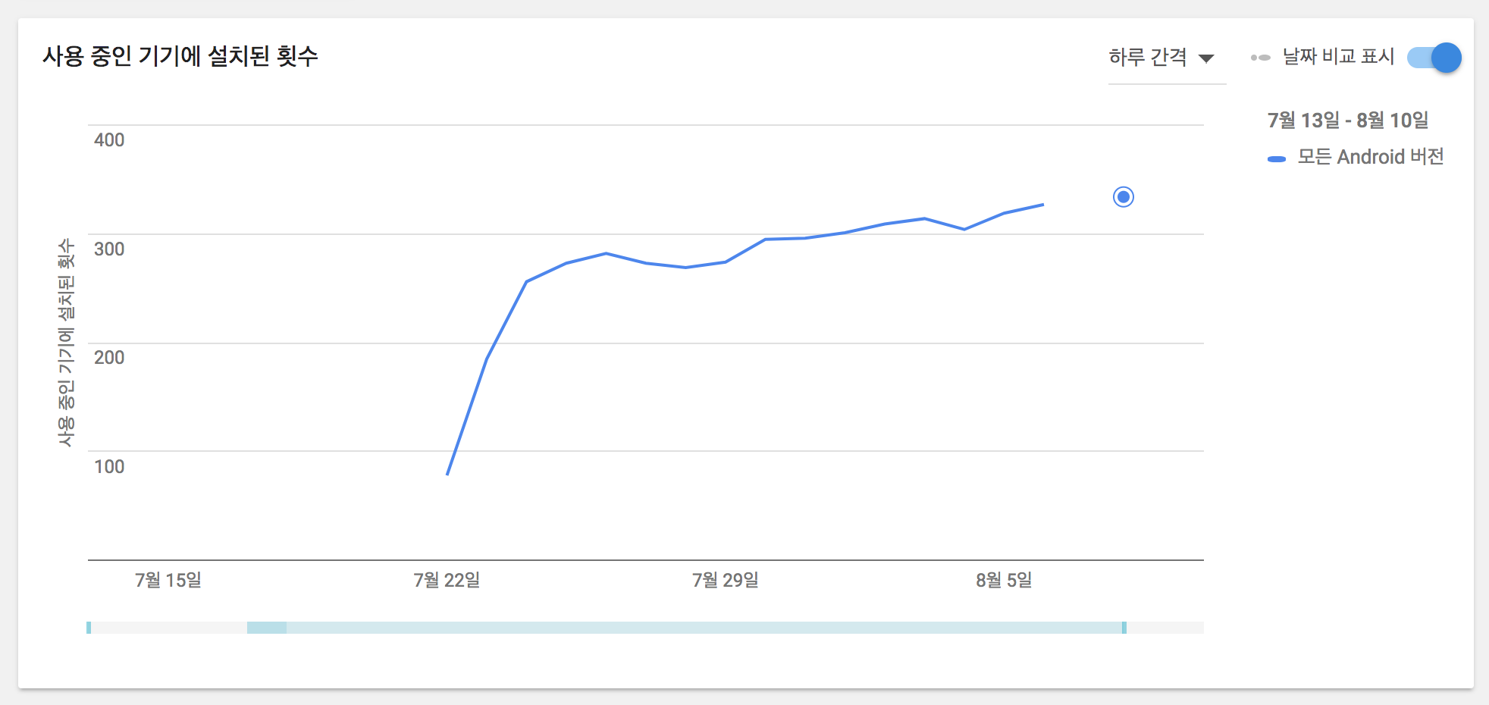Click the left handle of the range slider
This screenshot has width=1489, height=705.
pyautogui.click(x=89, y=628)
